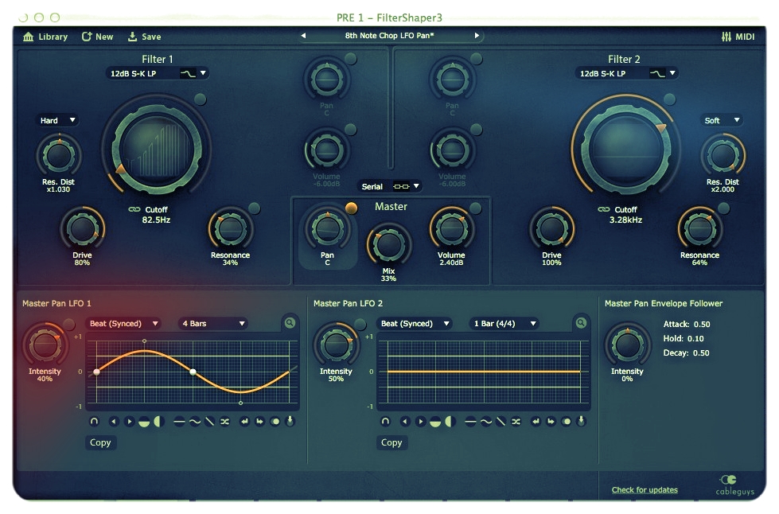
Task: Click the return-arrow icon in LFO 1 toolbar
Action: coord(244,422)
